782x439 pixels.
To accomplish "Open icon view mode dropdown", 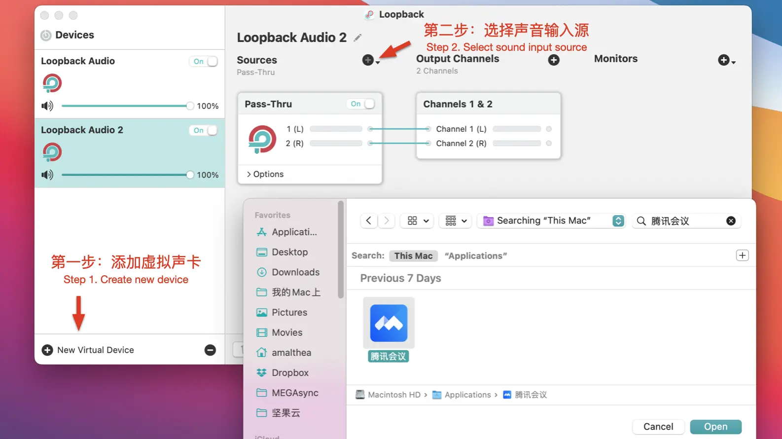I will (418, 220).
